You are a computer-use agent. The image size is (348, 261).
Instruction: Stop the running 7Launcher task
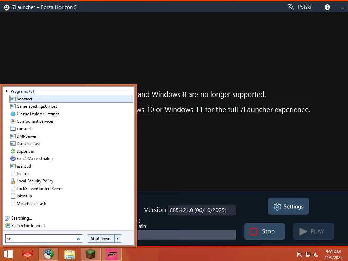pos(264,231)
